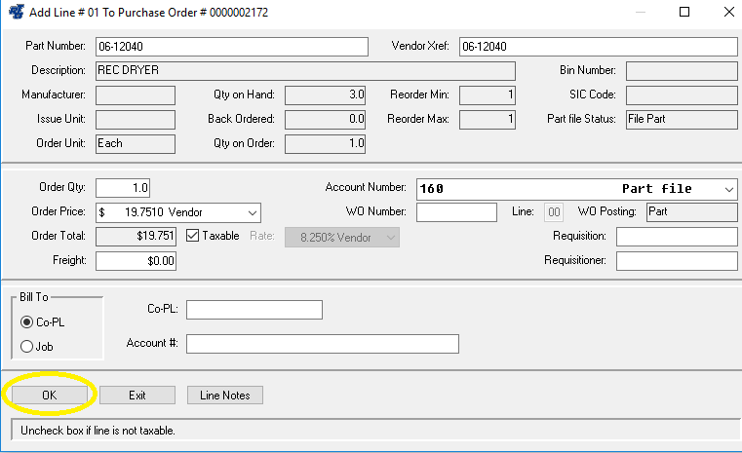The image size is (742, 453).
Task: Uncheck the Taxable checkbox
Action: click(x=192, y=236)
